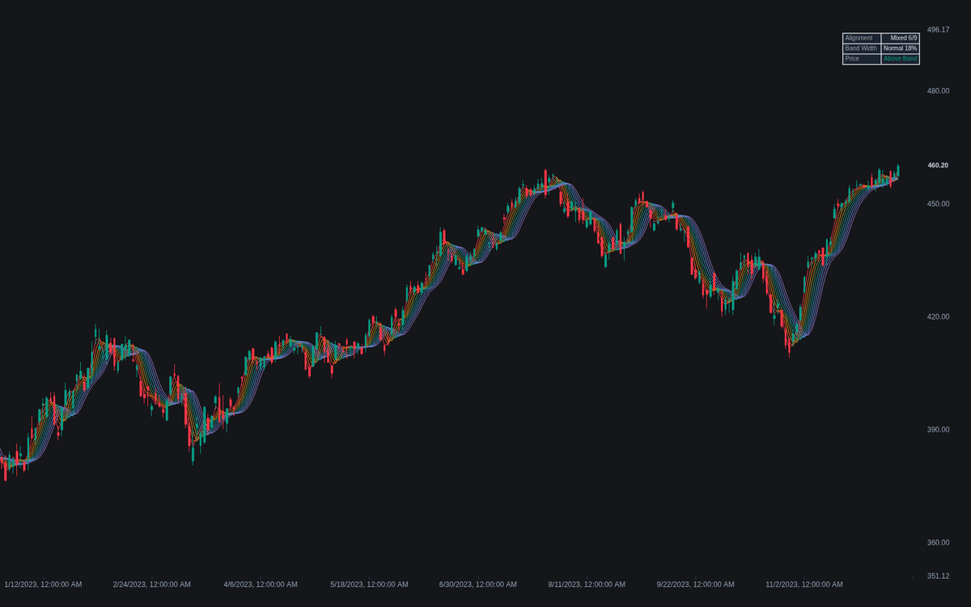Click the 390.00 price axis label

click(939, 430)
